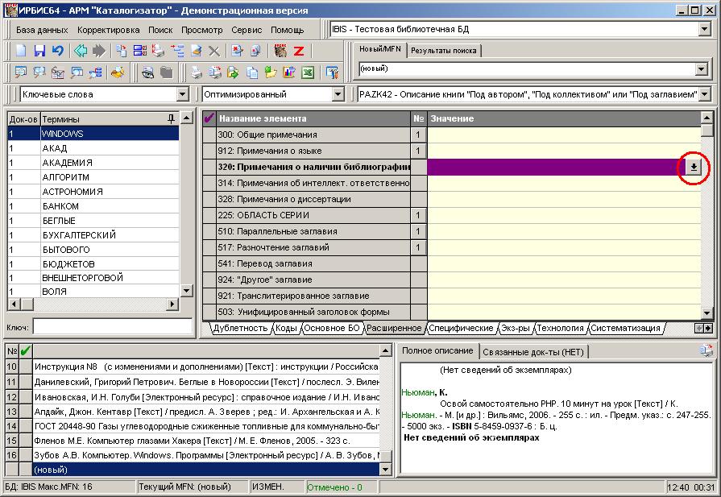721x497 pixels.
Task: Open settings with the hammer tools icon
Action: pos(332,72)
